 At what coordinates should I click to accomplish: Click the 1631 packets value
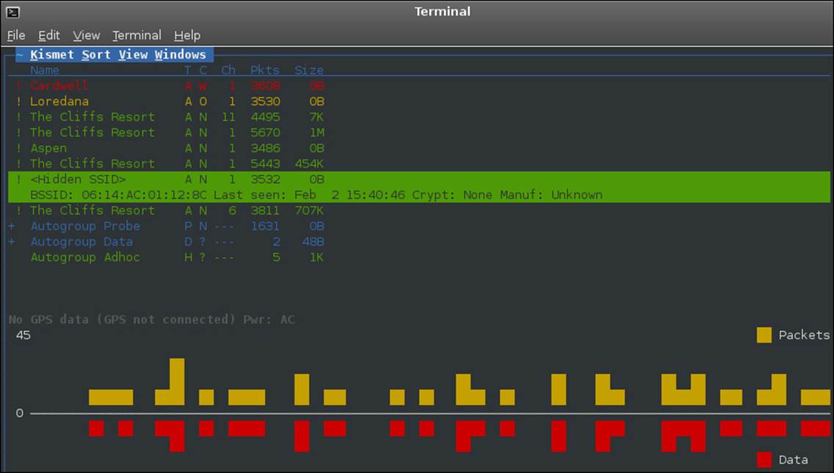(265, 226)
